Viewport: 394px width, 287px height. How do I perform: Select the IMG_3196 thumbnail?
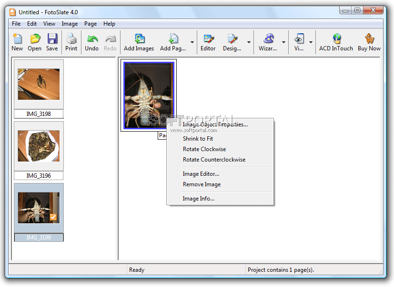point(39,146)
